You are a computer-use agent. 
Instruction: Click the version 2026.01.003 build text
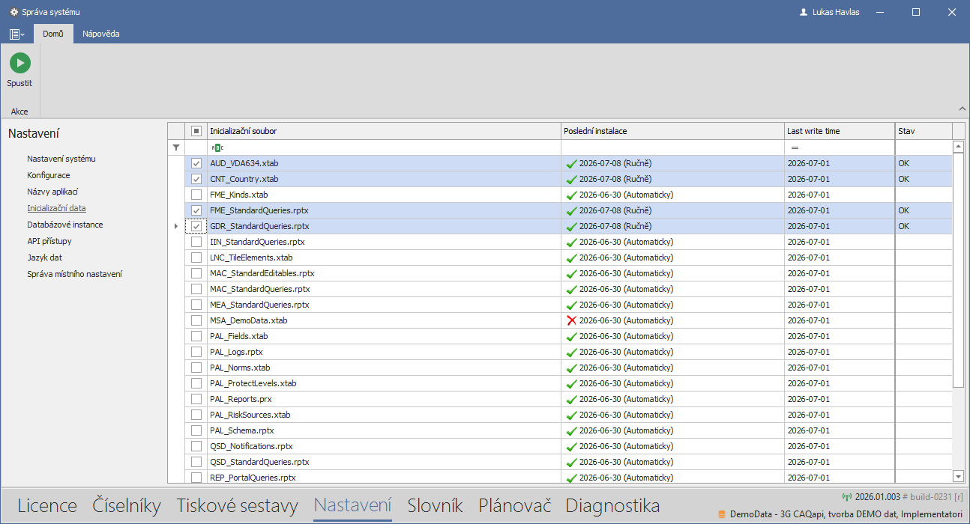point(909,496)
